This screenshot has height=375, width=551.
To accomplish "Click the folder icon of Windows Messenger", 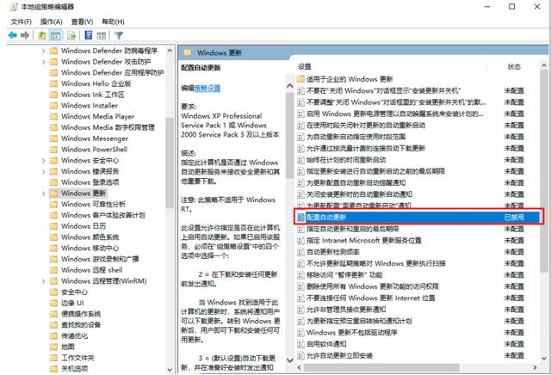I will (53, 138).
